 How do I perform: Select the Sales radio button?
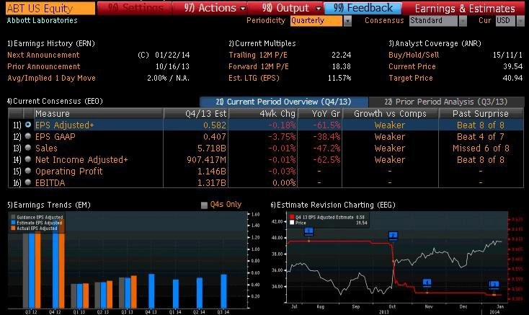click(28, 148)
